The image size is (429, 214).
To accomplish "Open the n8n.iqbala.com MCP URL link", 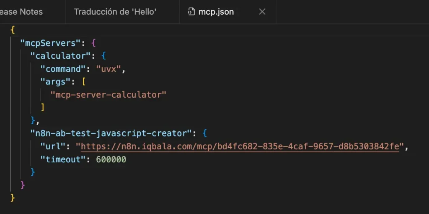I will pyautogui.click(x=240, y=146).
